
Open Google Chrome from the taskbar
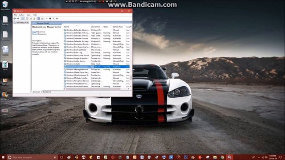222,157
